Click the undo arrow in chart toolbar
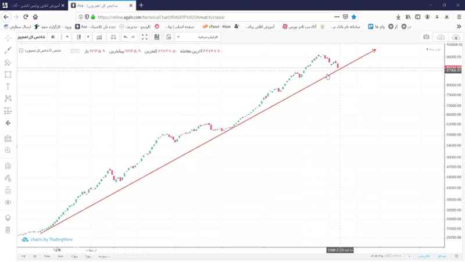The image size is (465, 262). (x=125, y=37)
